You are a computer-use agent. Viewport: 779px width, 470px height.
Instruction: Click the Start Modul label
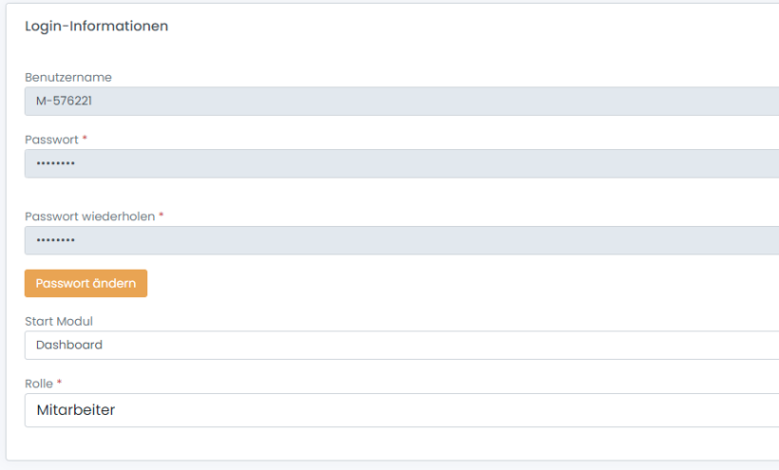[x=59, y=321]
